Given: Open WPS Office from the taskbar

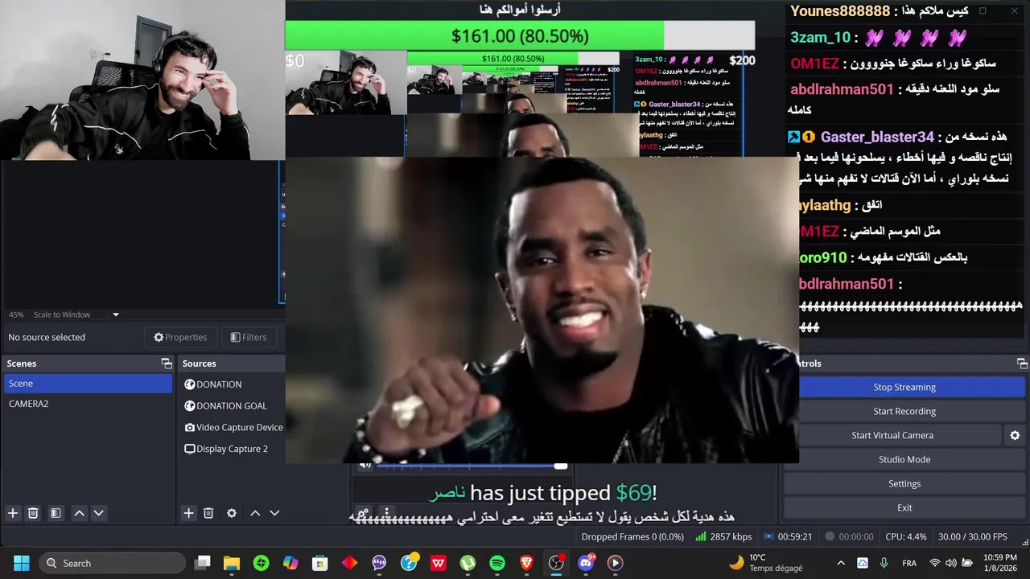Looking at the screenshot, I should click(x=439, y=563).
